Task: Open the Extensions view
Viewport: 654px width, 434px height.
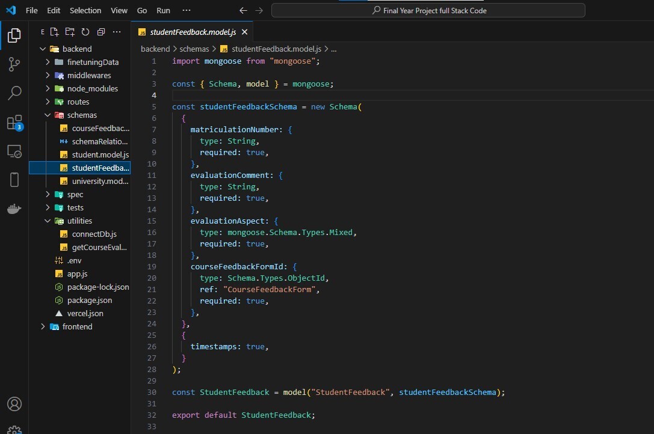Action: point(14,123)
